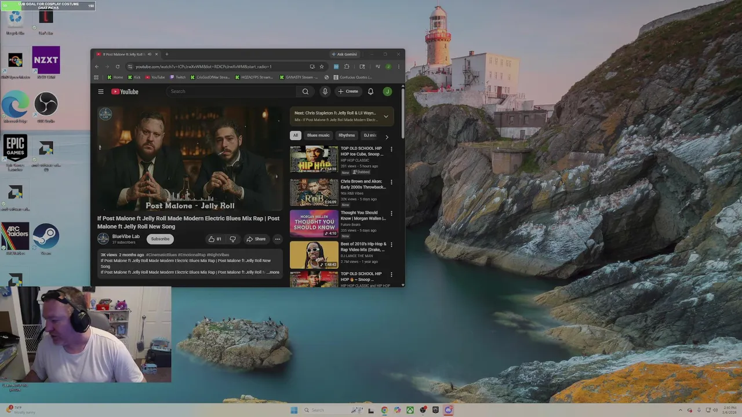Screen dimensions: 742x417
Task: Mute the tab via speaker icon
Action: (x=149, y=54)
